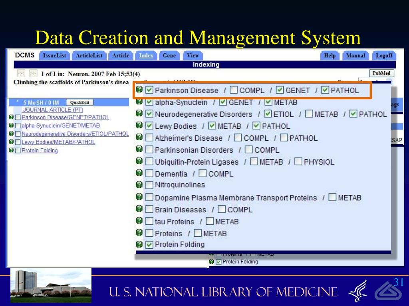The width and height of the screenshot is (409, 306).
Task: Check tau Proteins heading checkbox
Action: coord(149,221)
